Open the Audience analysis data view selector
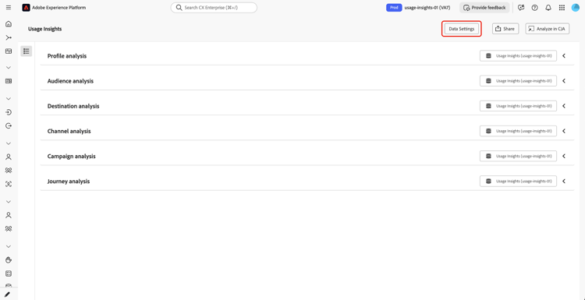This screenshot has width=585, height=300. pos(518,81)
